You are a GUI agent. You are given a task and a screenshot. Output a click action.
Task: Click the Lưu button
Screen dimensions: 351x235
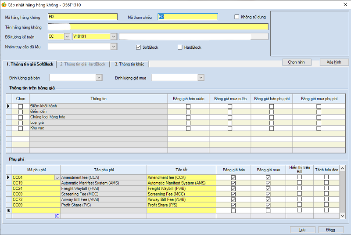302,230
